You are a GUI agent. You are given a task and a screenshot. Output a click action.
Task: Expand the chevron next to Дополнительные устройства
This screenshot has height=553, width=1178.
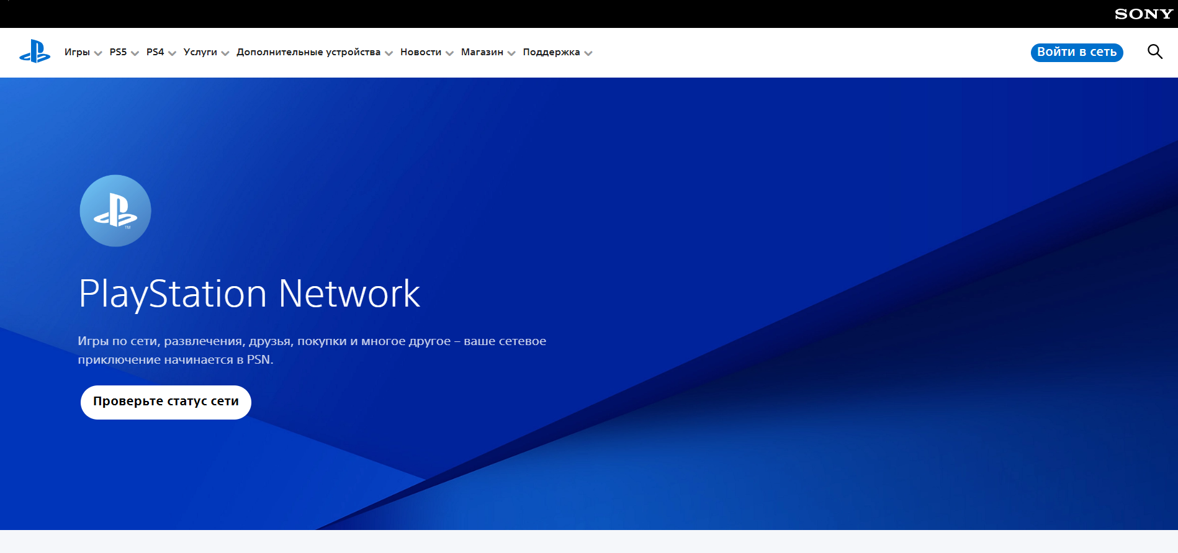click(x=389, y=53)
